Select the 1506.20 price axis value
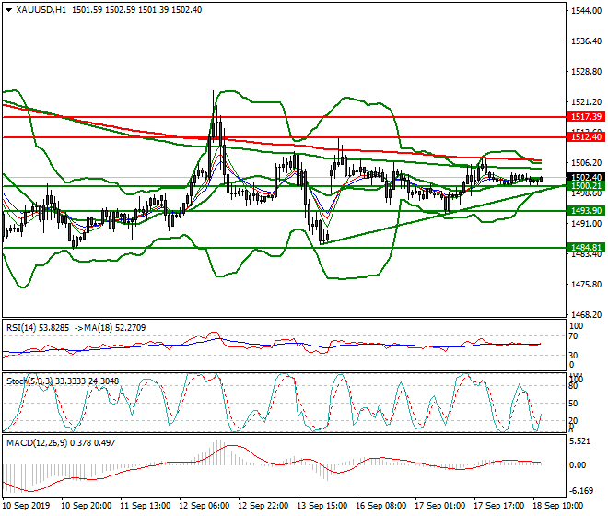 (x=586, y=163)
